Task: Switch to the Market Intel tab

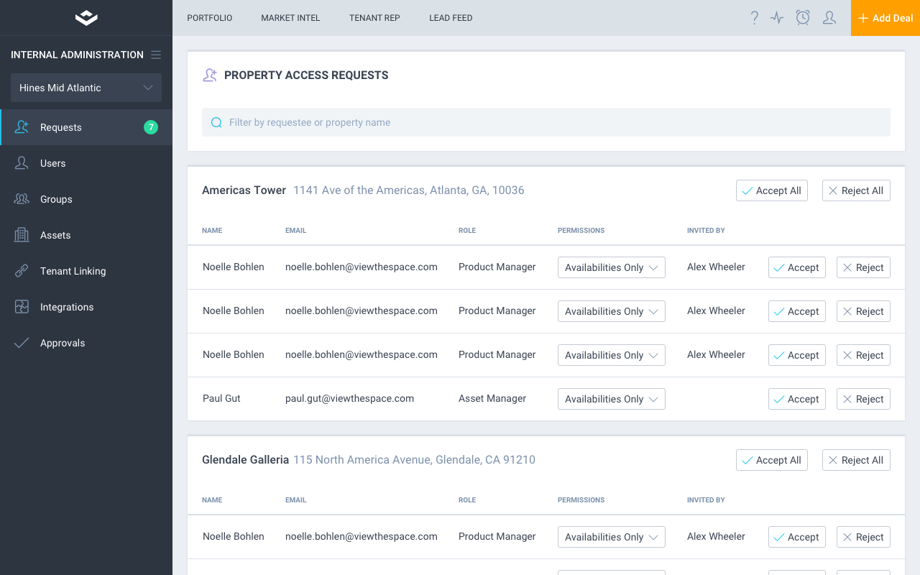Action: point(290,18)
